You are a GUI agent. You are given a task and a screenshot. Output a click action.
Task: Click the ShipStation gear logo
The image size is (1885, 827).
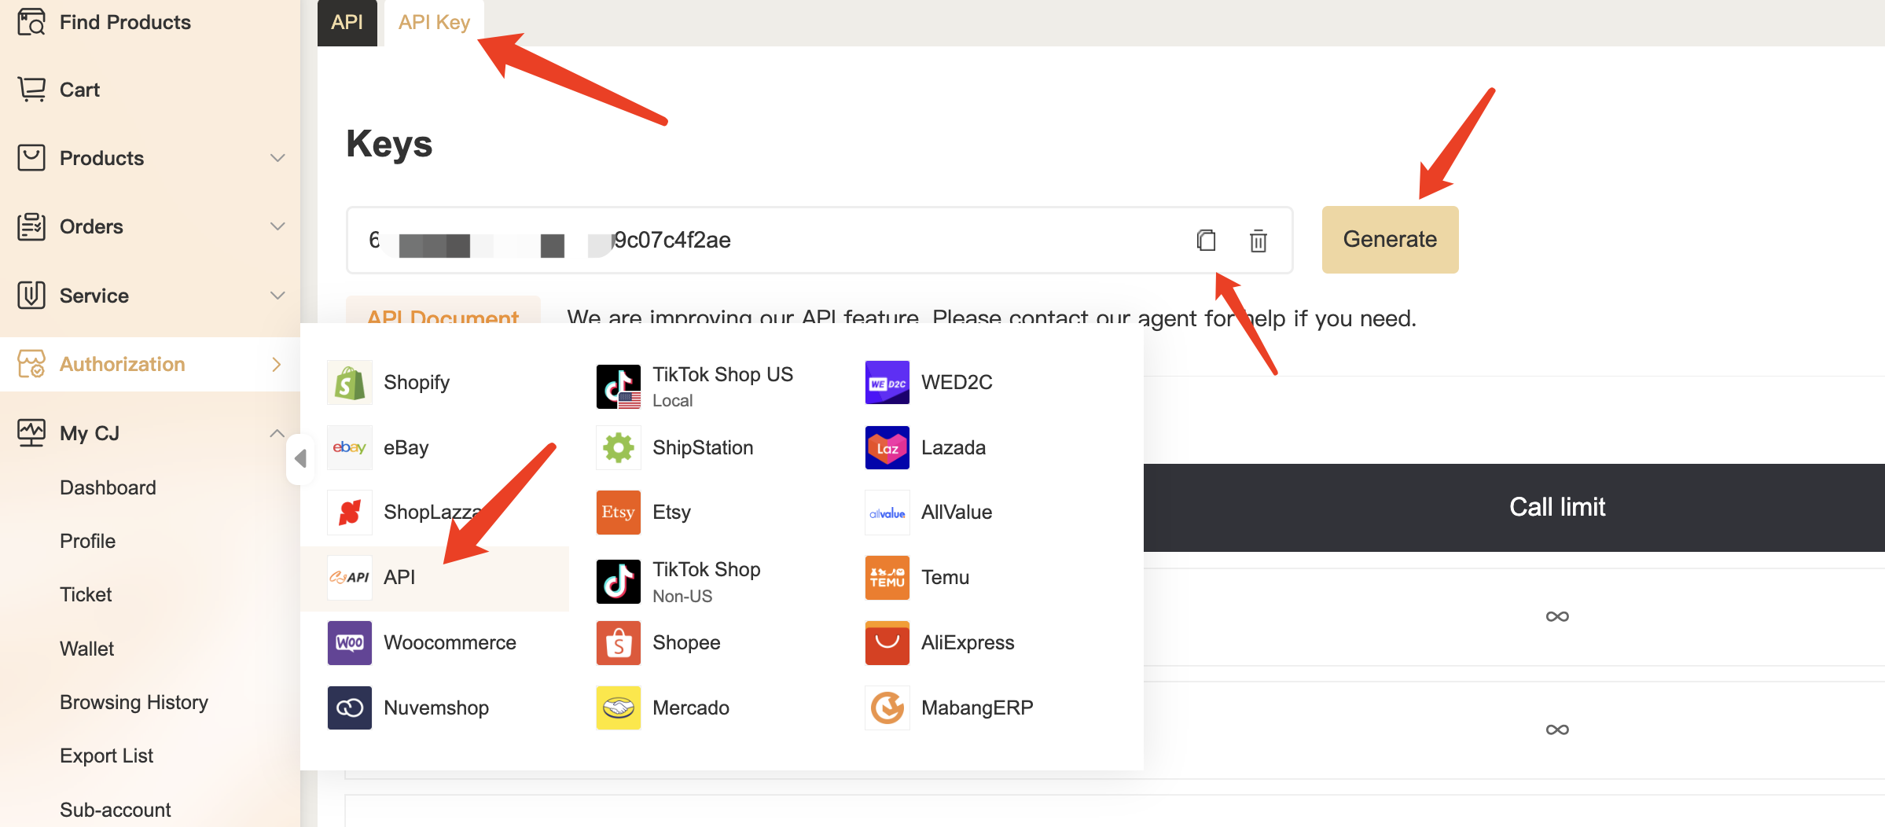(619, 447)
